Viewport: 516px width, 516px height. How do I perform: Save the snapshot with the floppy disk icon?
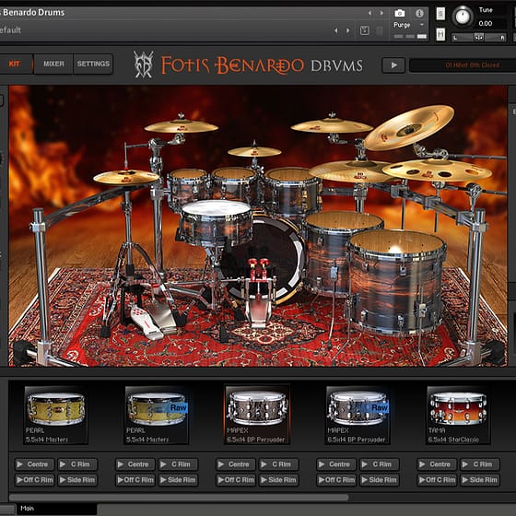(364, 30)
